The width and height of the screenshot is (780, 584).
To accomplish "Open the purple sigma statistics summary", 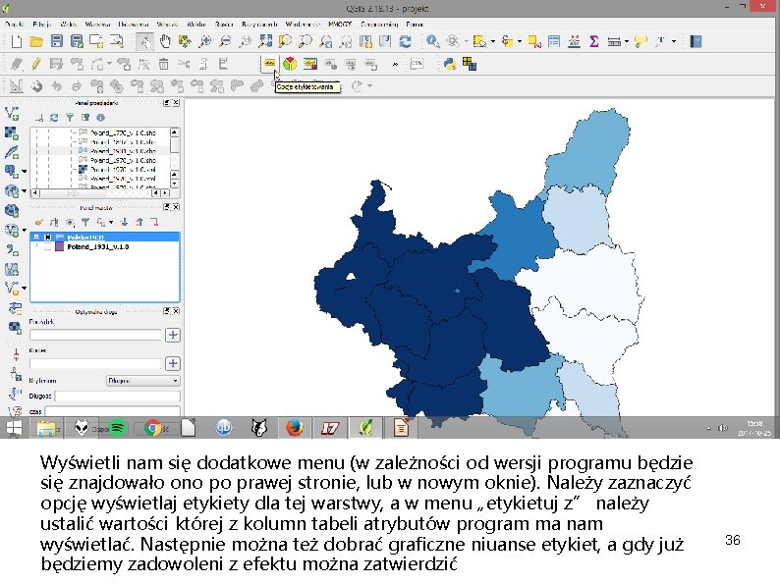I will pos(594,42).
